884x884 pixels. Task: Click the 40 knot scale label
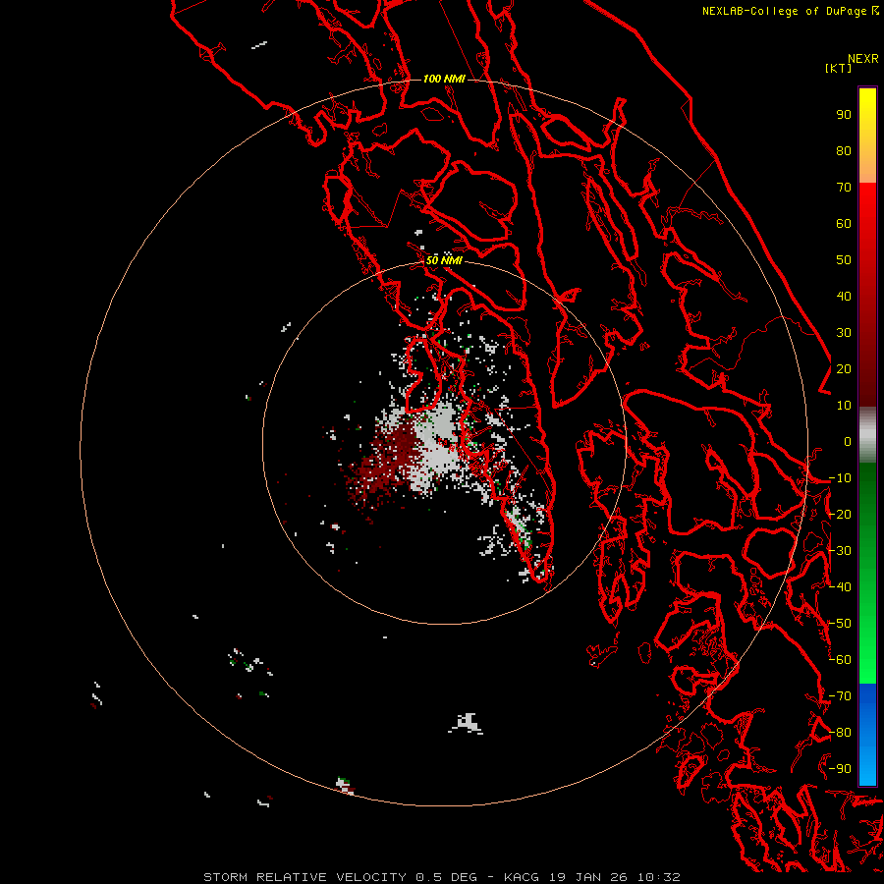click(x=844, y=297)
